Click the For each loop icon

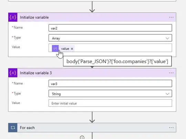[x=13, y=128]
